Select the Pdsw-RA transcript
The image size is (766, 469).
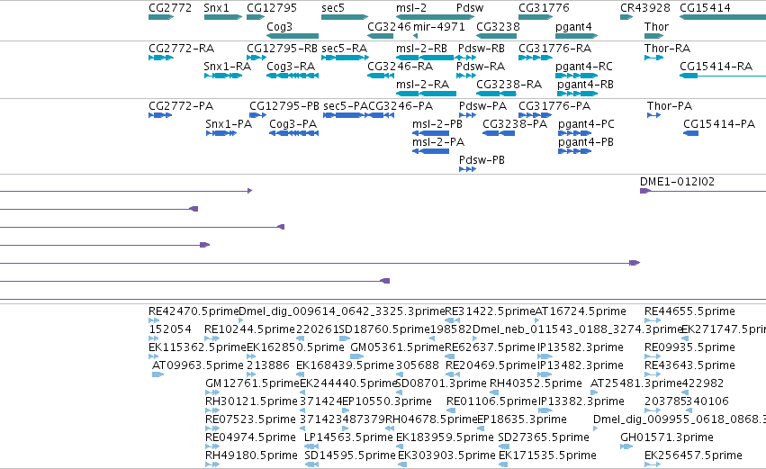(x=466, y=76)
